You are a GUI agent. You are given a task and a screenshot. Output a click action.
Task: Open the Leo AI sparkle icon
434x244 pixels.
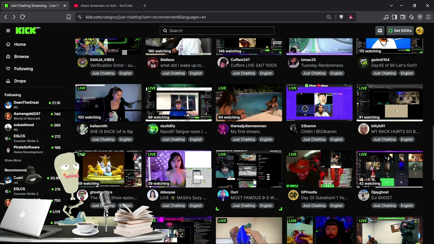(411, 17)
